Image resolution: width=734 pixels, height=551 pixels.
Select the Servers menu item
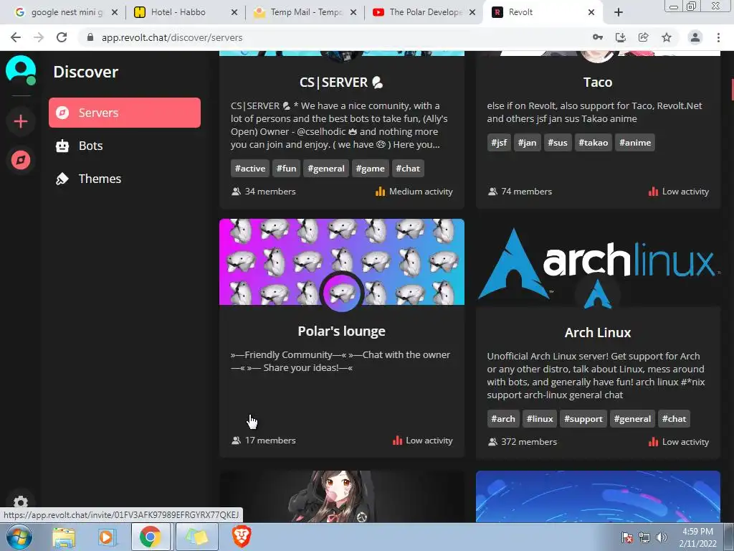point(125,113)
